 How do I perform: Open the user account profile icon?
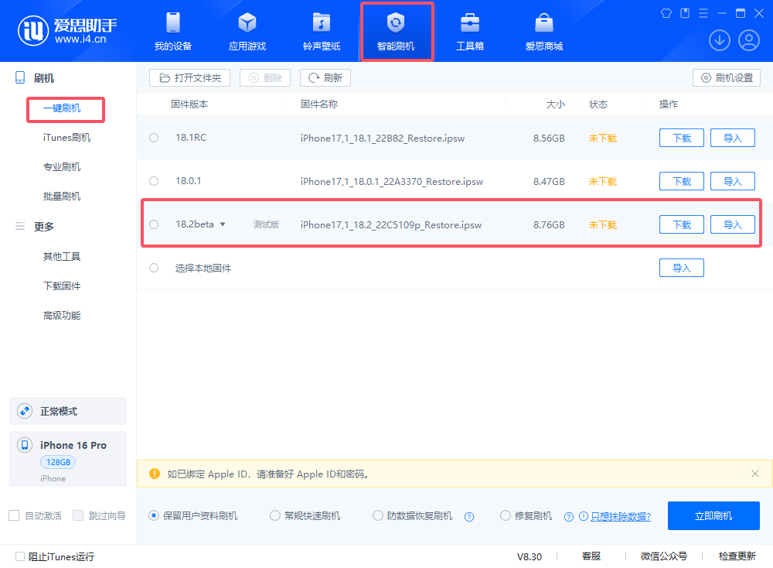click(x=749, y=40)
